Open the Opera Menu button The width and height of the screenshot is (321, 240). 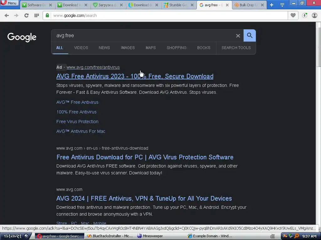9,3
